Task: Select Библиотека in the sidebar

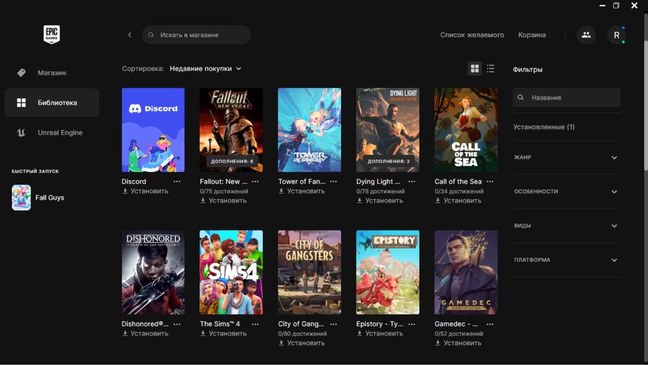Action: coord(52,102)
